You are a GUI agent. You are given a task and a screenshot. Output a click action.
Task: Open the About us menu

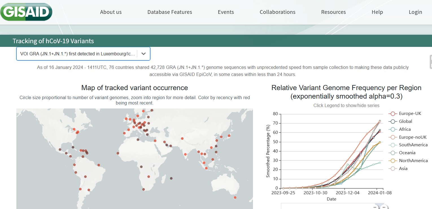click(111, 12)
